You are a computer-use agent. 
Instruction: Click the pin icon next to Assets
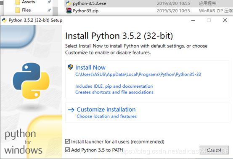point(49,2)
